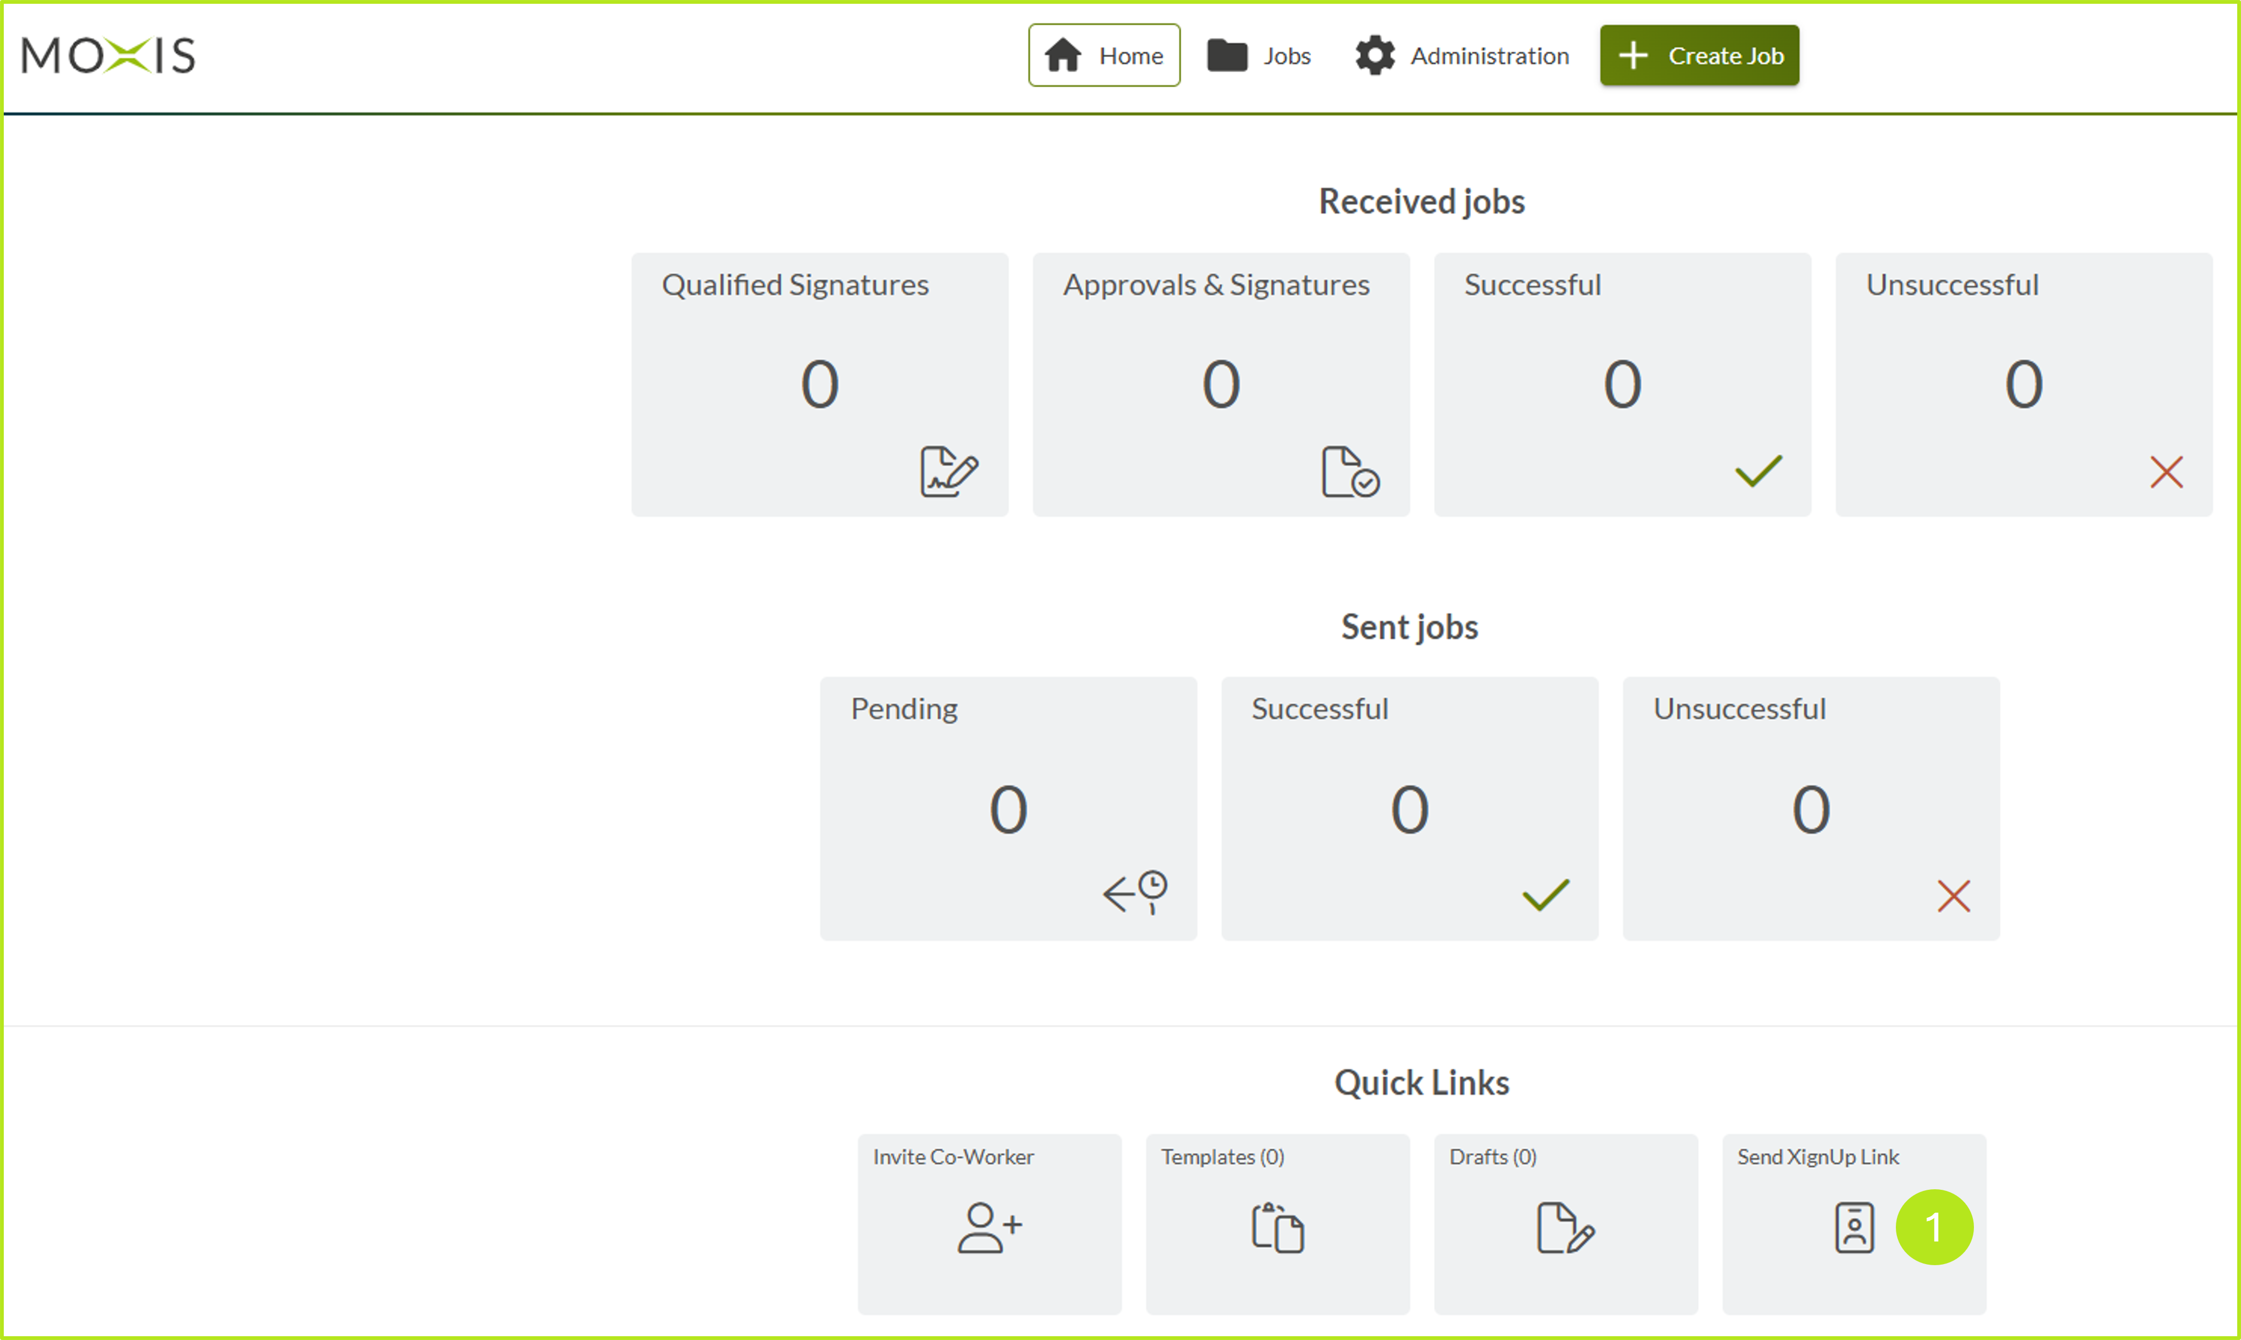Open the Sent jobs Pending tile

(x=1007, y=808)
